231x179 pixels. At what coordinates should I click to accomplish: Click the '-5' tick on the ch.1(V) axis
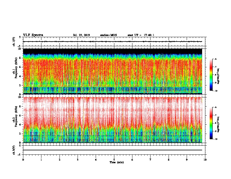(19, 46)
